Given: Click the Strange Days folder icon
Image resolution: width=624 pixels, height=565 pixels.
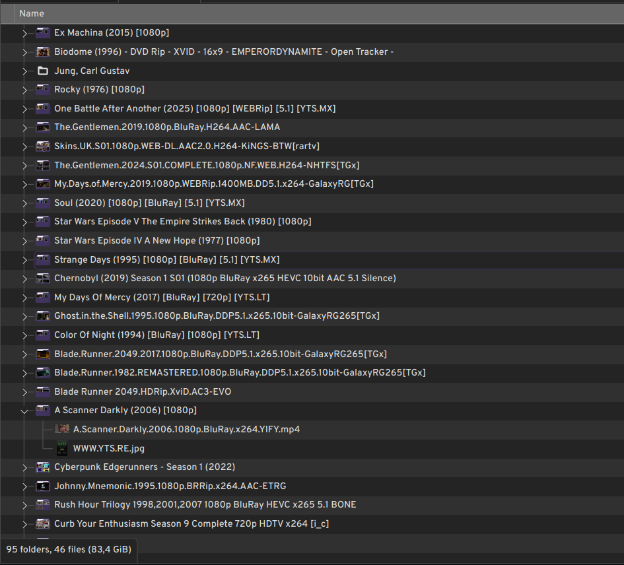Looking at the screenshot, I should (42, 259).
